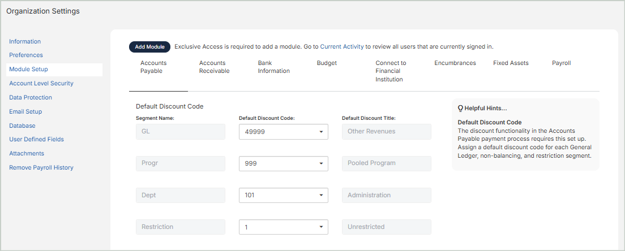625x251 pixels.
Task: Click the Add Module button
Action: point(149,47)
